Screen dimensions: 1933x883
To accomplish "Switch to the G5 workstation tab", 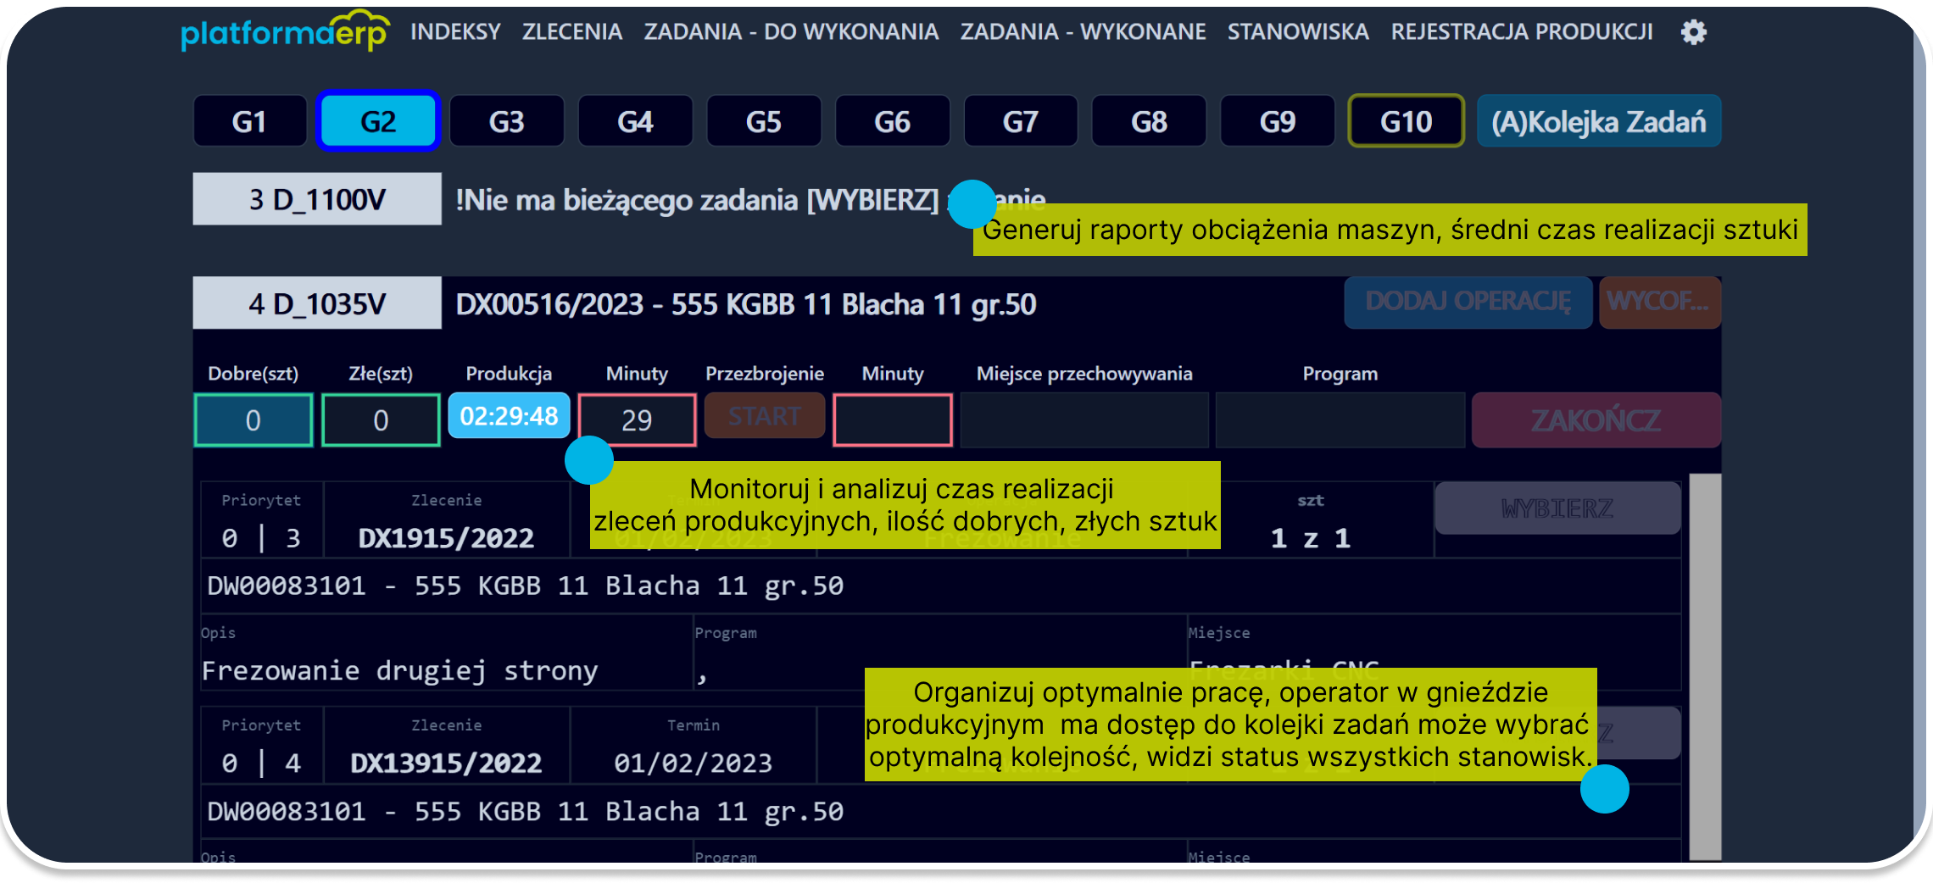I will coord(763,120).
